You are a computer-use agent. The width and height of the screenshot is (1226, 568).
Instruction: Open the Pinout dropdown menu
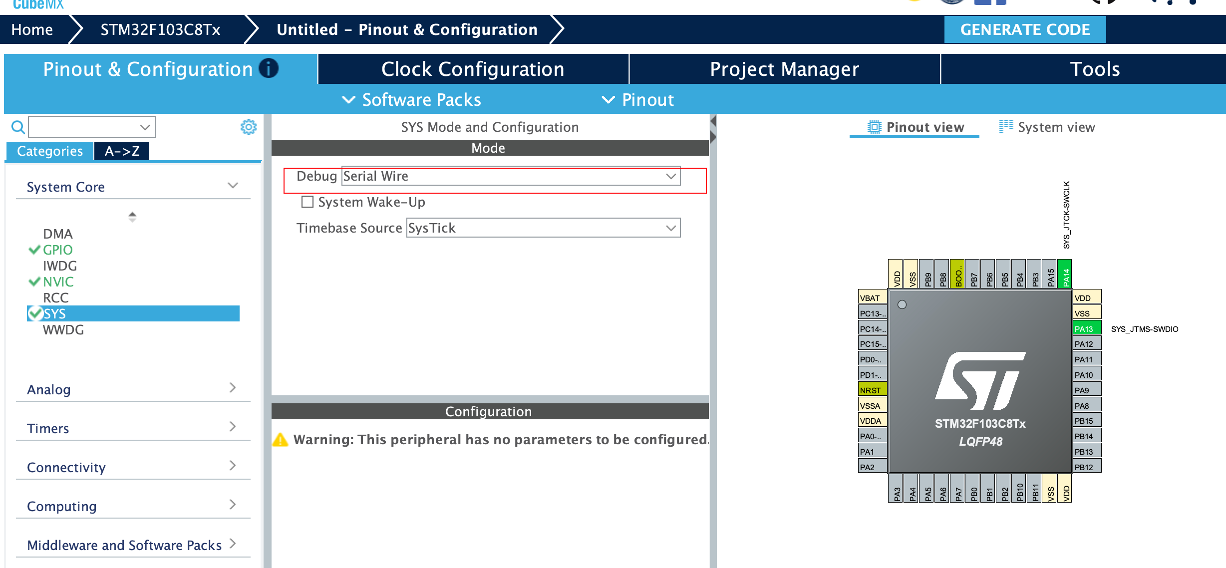point(638,100)
